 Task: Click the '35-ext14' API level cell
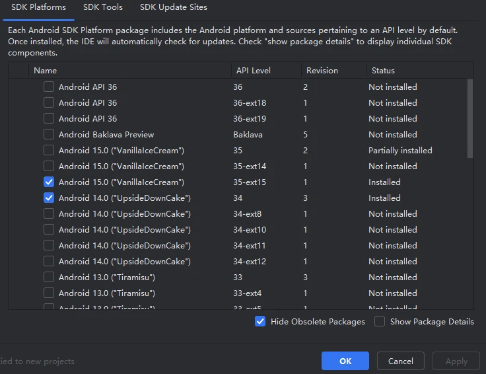click(250, 167)
